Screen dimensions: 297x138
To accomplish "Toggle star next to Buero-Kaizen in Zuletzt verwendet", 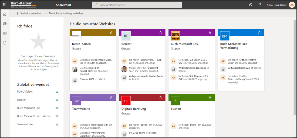I will 57,92.
